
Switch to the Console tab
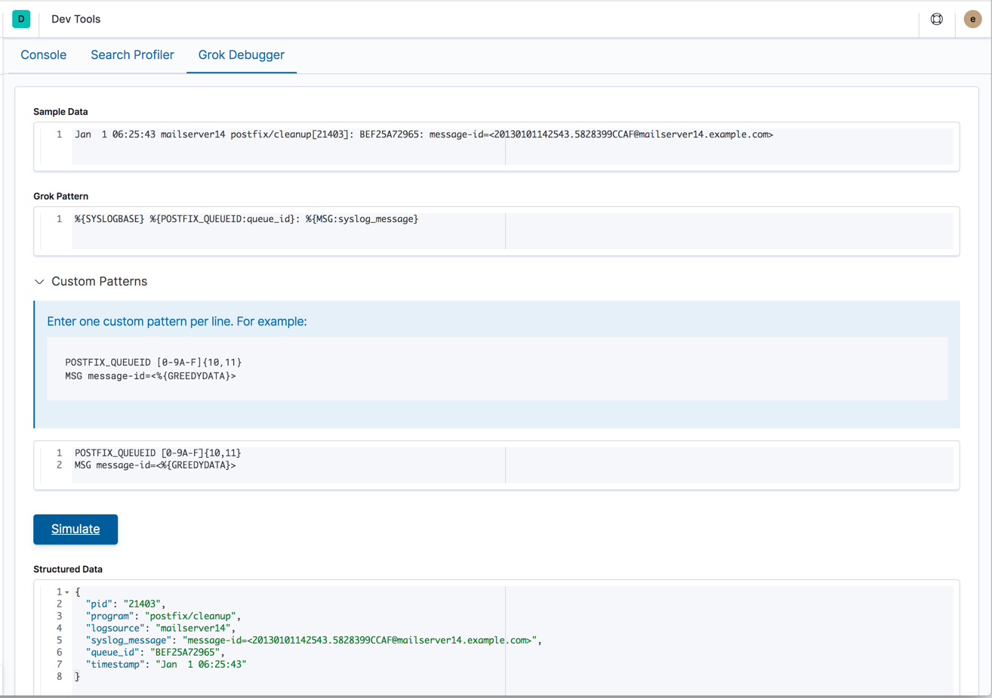point(43,54)
